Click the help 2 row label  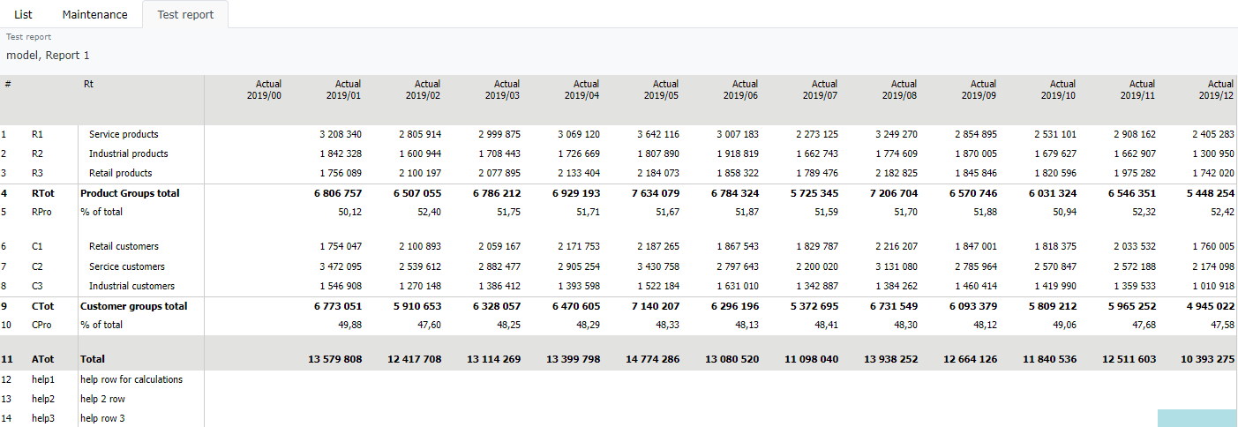coord(102,399)
